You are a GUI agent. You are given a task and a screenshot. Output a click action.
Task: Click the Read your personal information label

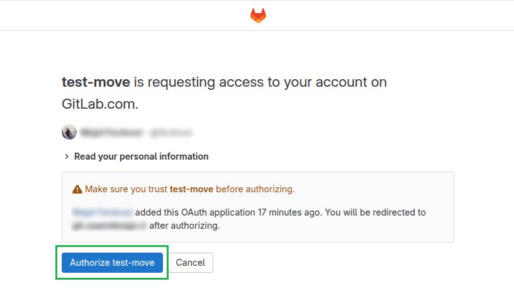(x=141, y=156)
